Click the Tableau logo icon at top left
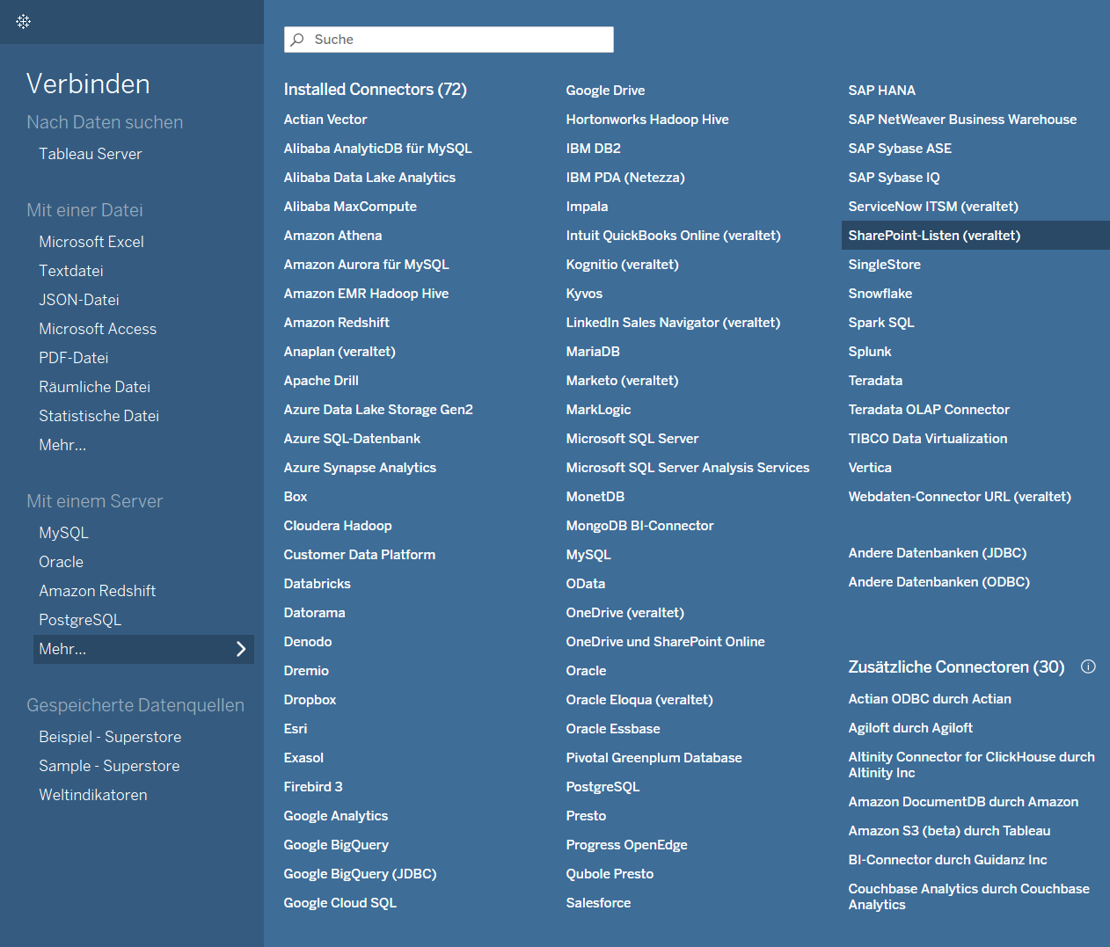 24,21
